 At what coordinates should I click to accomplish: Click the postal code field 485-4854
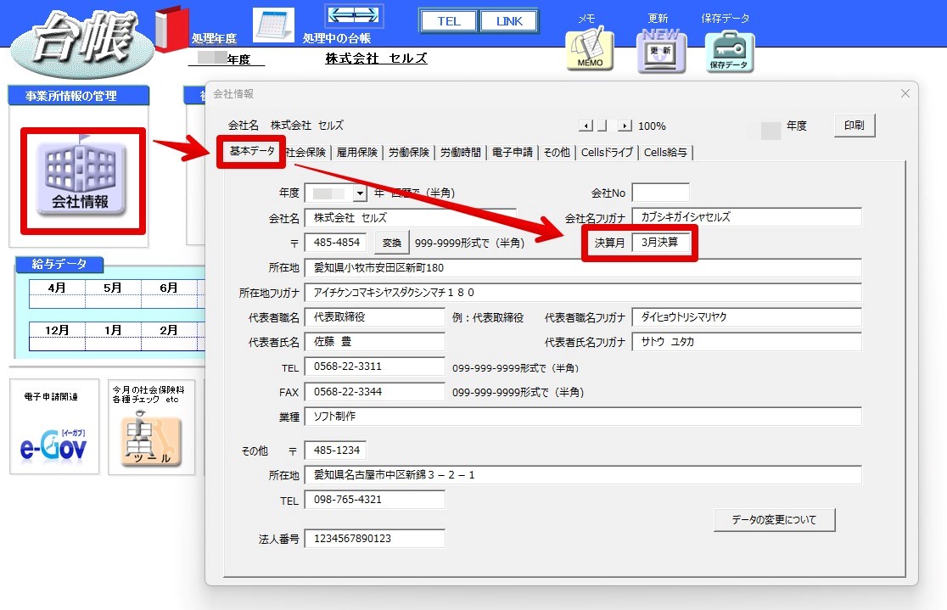[x=337, y=242]
